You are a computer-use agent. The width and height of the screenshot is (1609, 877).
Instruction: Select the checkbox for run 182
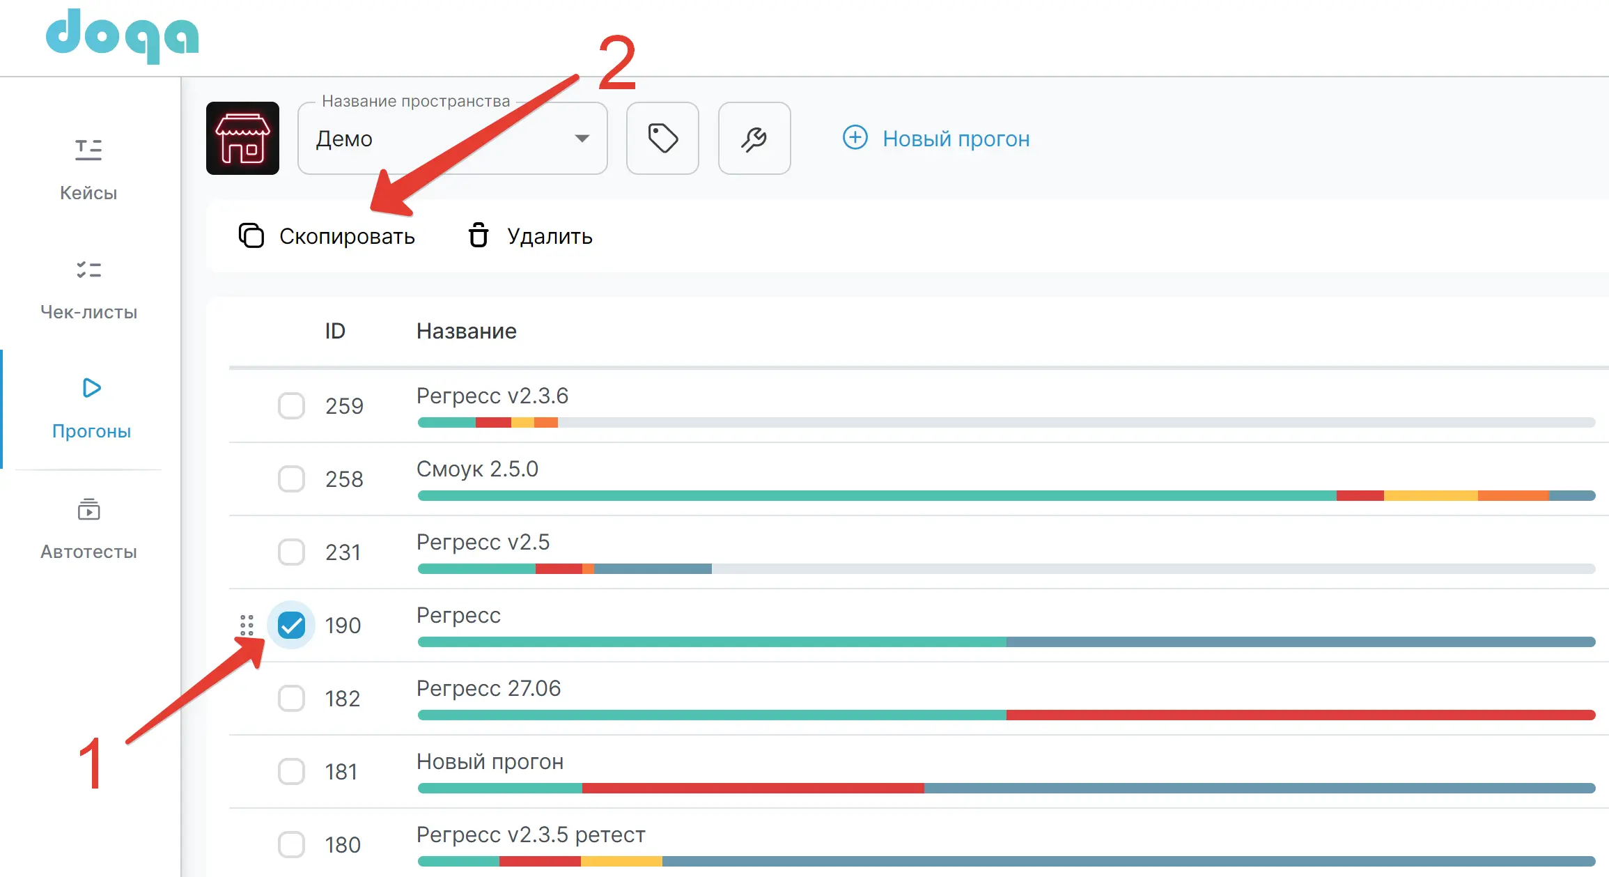(x=291, y=698)
